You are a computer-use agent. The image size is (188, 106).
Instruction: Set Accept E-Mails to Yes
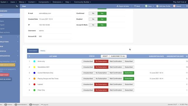pyautogui.click(x=102, y=25)
